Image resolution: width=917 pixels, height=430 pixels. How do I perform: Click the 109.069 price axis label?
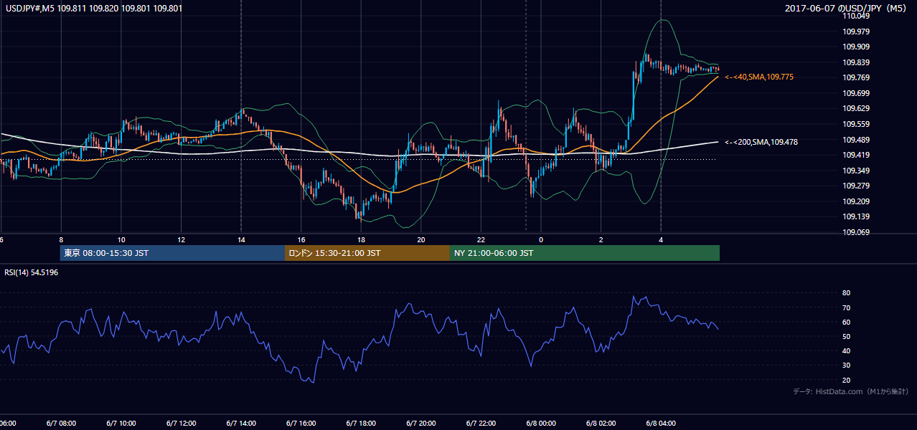point(857,232)
